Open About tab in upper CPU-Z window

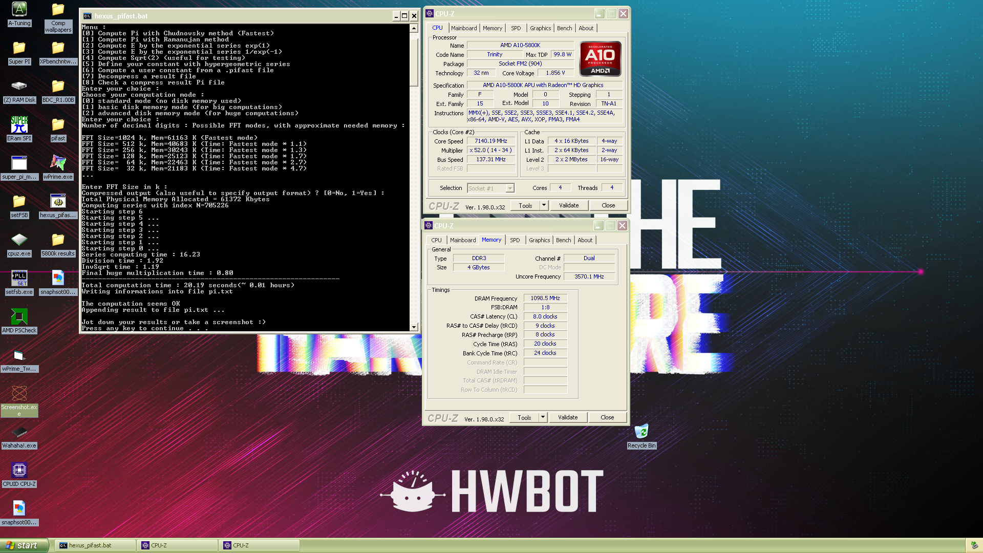tap(586, 28)
